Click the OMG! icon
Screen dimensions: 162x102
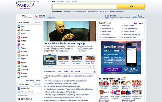point(19,41)
